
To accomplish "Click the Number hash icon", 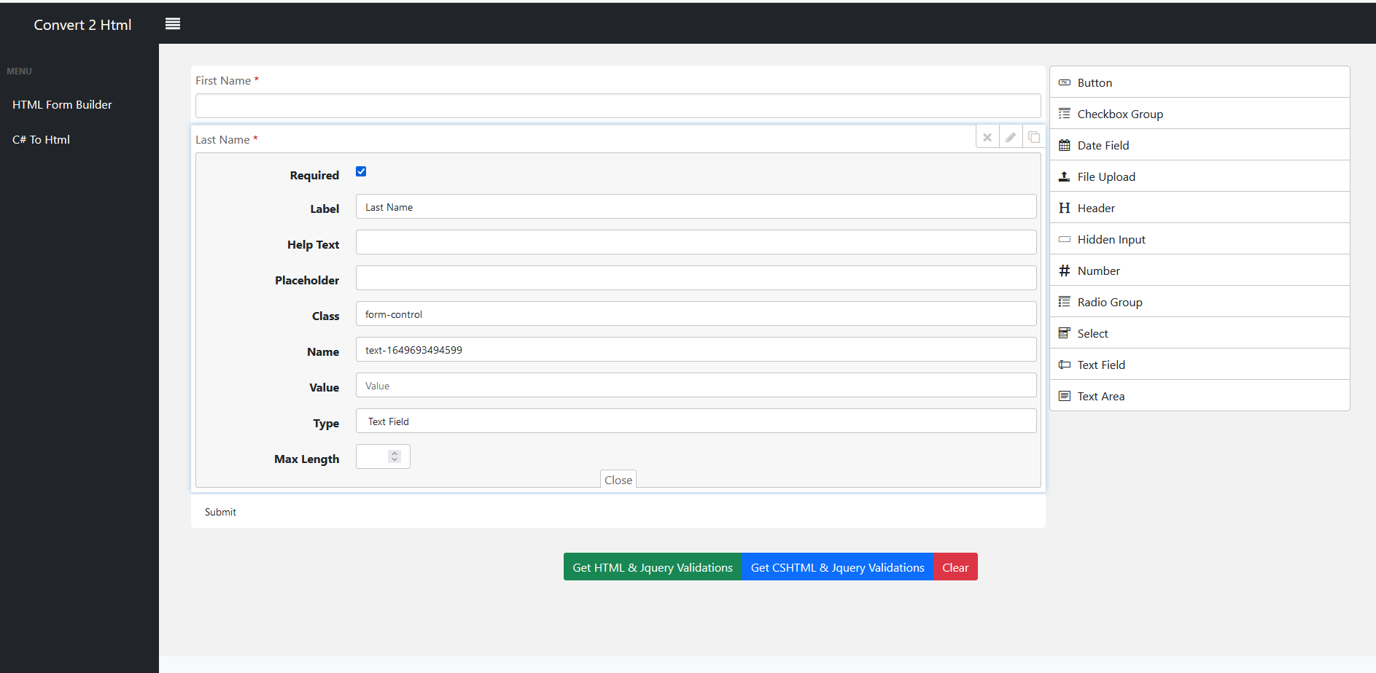I will pos(1065,271).
